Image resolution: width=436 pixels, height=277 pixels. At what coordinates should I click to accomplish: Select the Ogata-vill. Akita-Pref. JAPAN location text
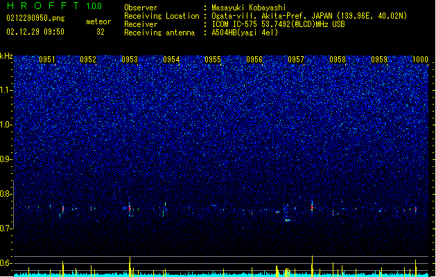point(309,16)
